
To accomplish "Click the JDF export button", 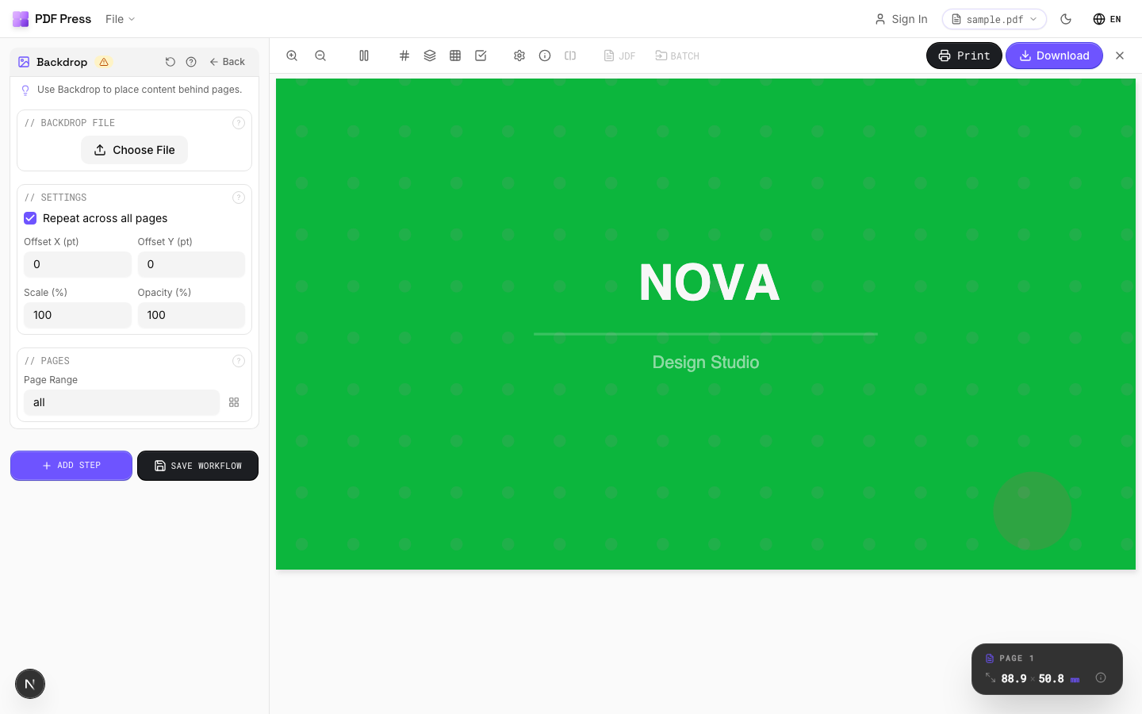I will click(619, 56).
